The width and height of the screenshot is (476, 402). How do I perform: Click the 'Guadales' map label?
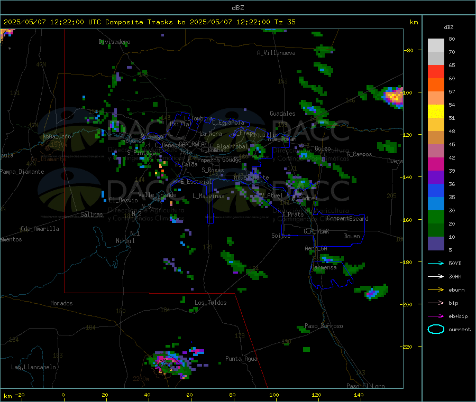[282, 114]
